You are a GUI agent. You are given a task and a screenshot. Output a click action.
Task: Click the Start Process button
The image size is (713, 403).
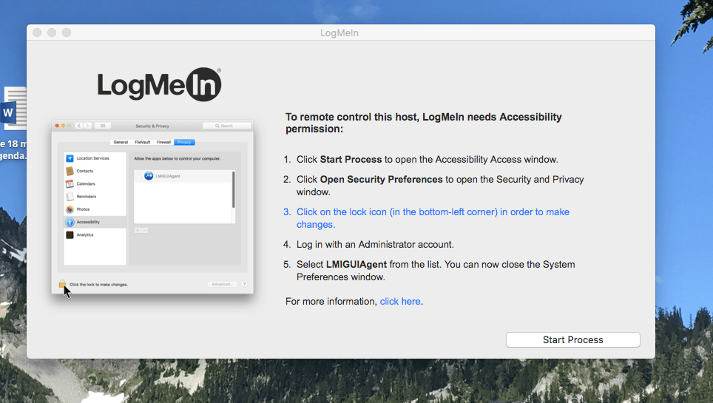[572, 339]
